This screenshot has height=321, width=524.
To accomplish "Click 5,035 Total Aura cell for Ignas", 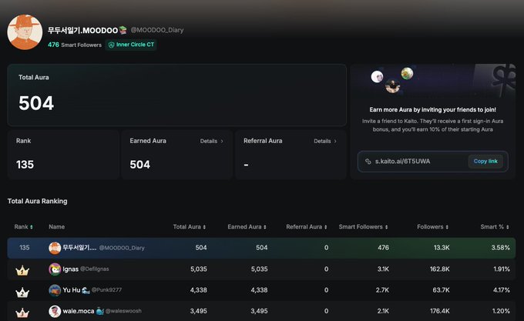I will pyautogui.click(x=199, y=269).
